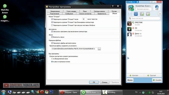Show hidden tray icons arrow
This screenshot has height=95, width=169.
point(140,92)
